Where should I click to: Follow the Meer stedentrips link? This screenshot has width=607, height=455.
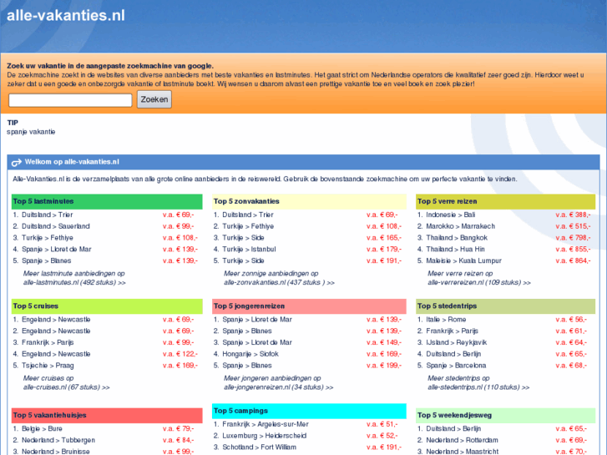pos(478,383)
